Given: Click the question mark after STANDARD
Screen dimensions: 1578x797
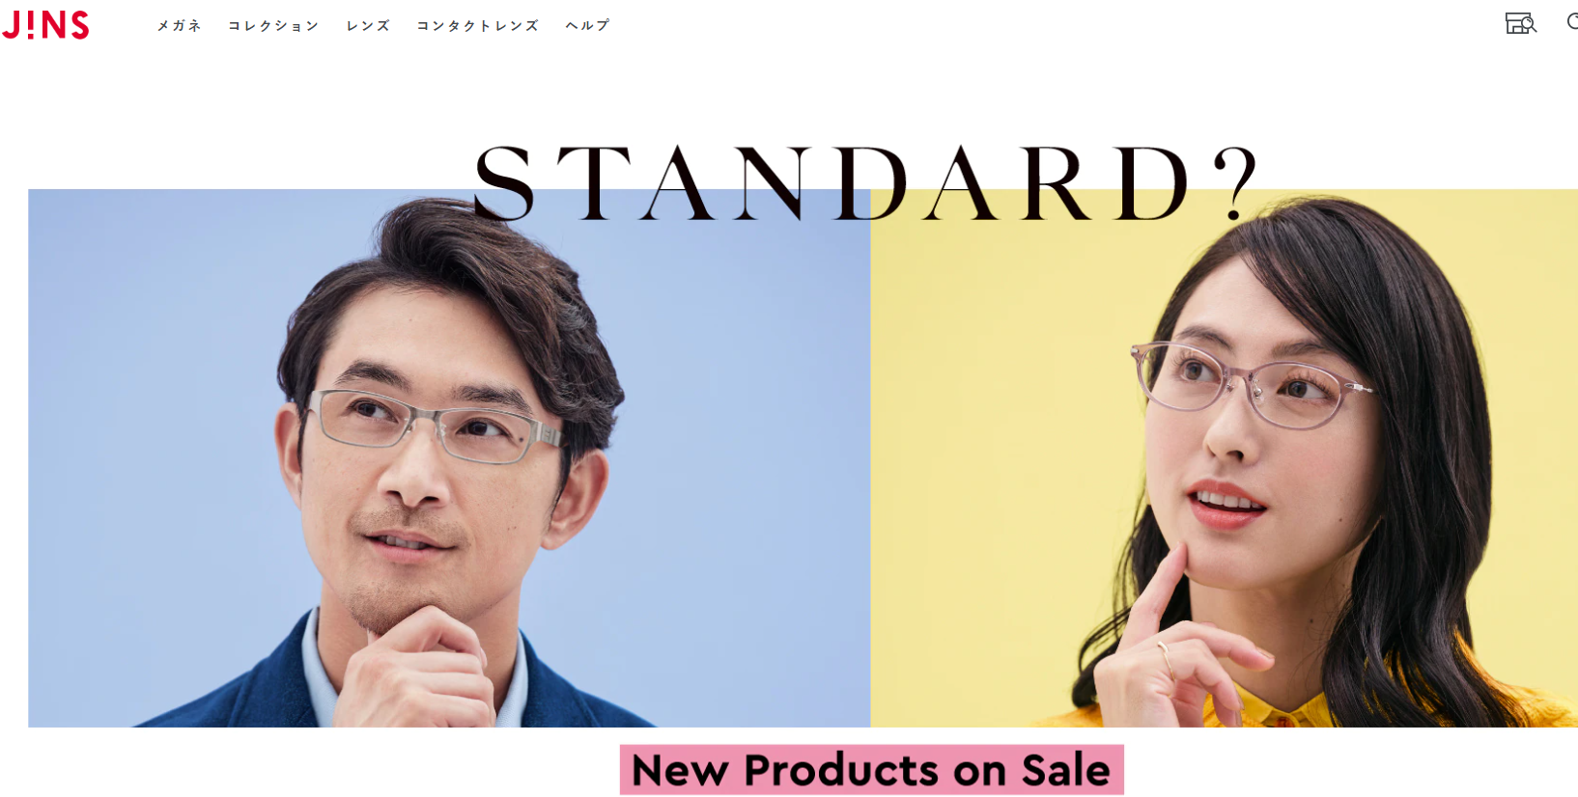Looking at the screenshot, I should (x=1236, y=182).
